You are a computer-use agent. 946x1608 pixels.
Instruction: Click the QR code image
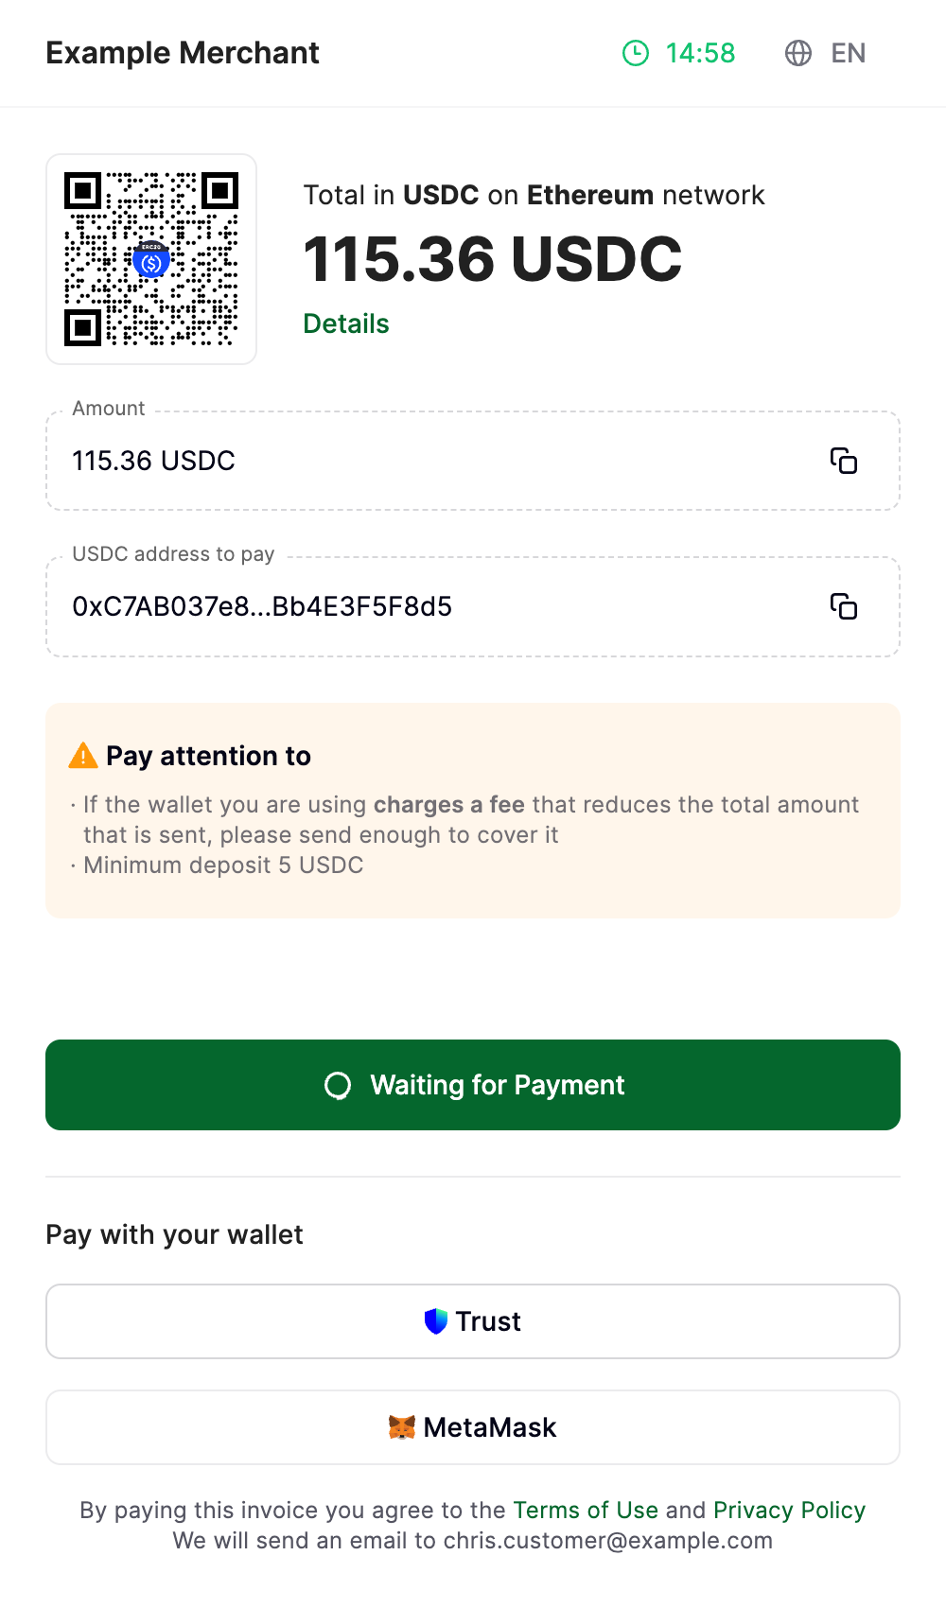point(151,259)
